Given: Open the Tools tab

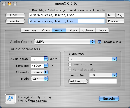Looking at the screenshot, I should 102,30.
